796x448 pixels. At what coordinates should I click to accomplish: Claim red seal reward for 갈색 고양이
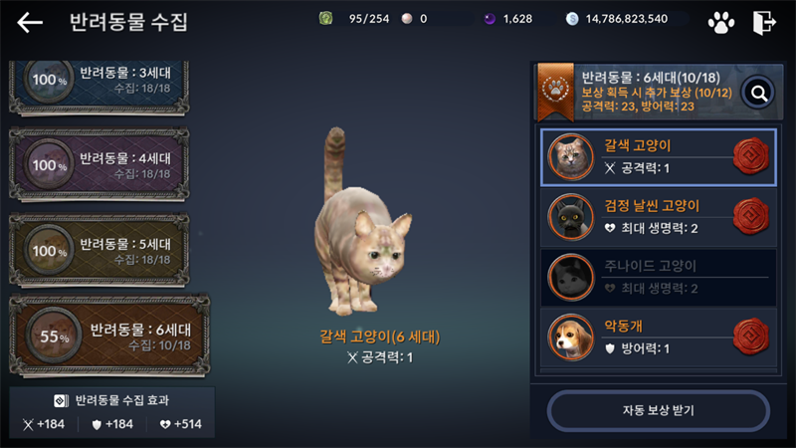[x=751, y=156]
